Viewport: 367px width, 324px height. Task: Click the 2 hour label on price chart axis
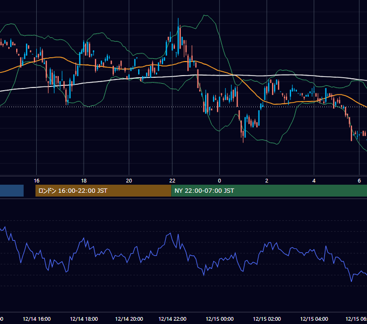pyautogui.click(x=267, y=181)
